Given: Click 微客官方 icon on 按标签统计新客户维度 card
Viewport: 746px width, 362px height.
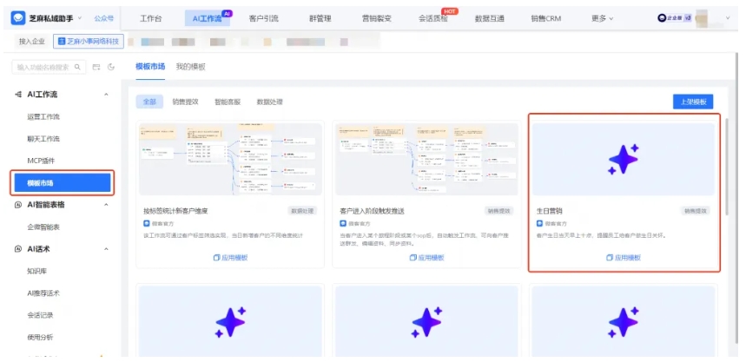Looking at the screenshot, I should tap(147, 223).
